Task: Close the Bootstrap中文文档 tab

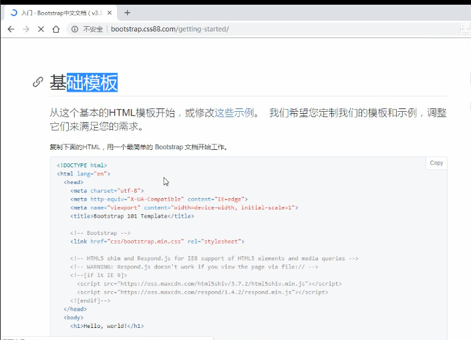Action: point(110,13)
